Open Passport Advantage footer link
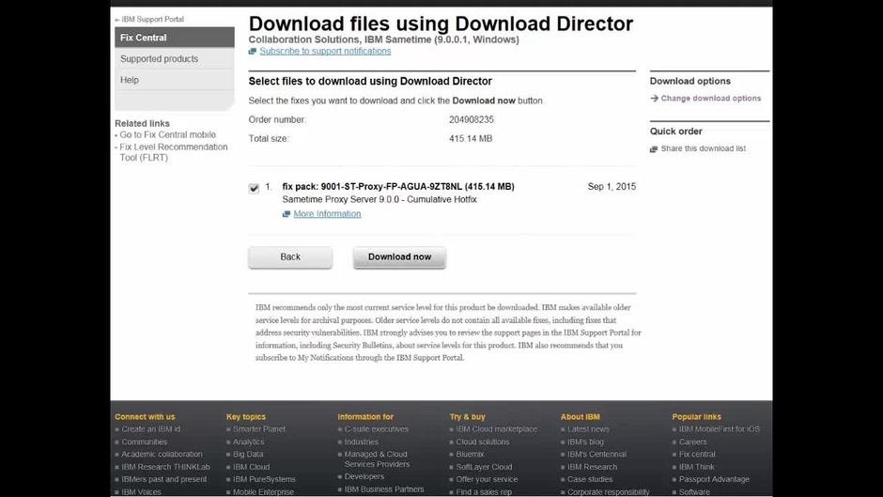Image resolution: width=883 pixels, height=497 pixels. click(x=714, y=479)
